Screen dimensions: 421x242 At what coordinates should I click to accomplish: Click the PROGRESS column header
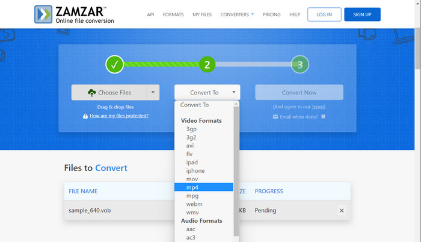point(269,191)
